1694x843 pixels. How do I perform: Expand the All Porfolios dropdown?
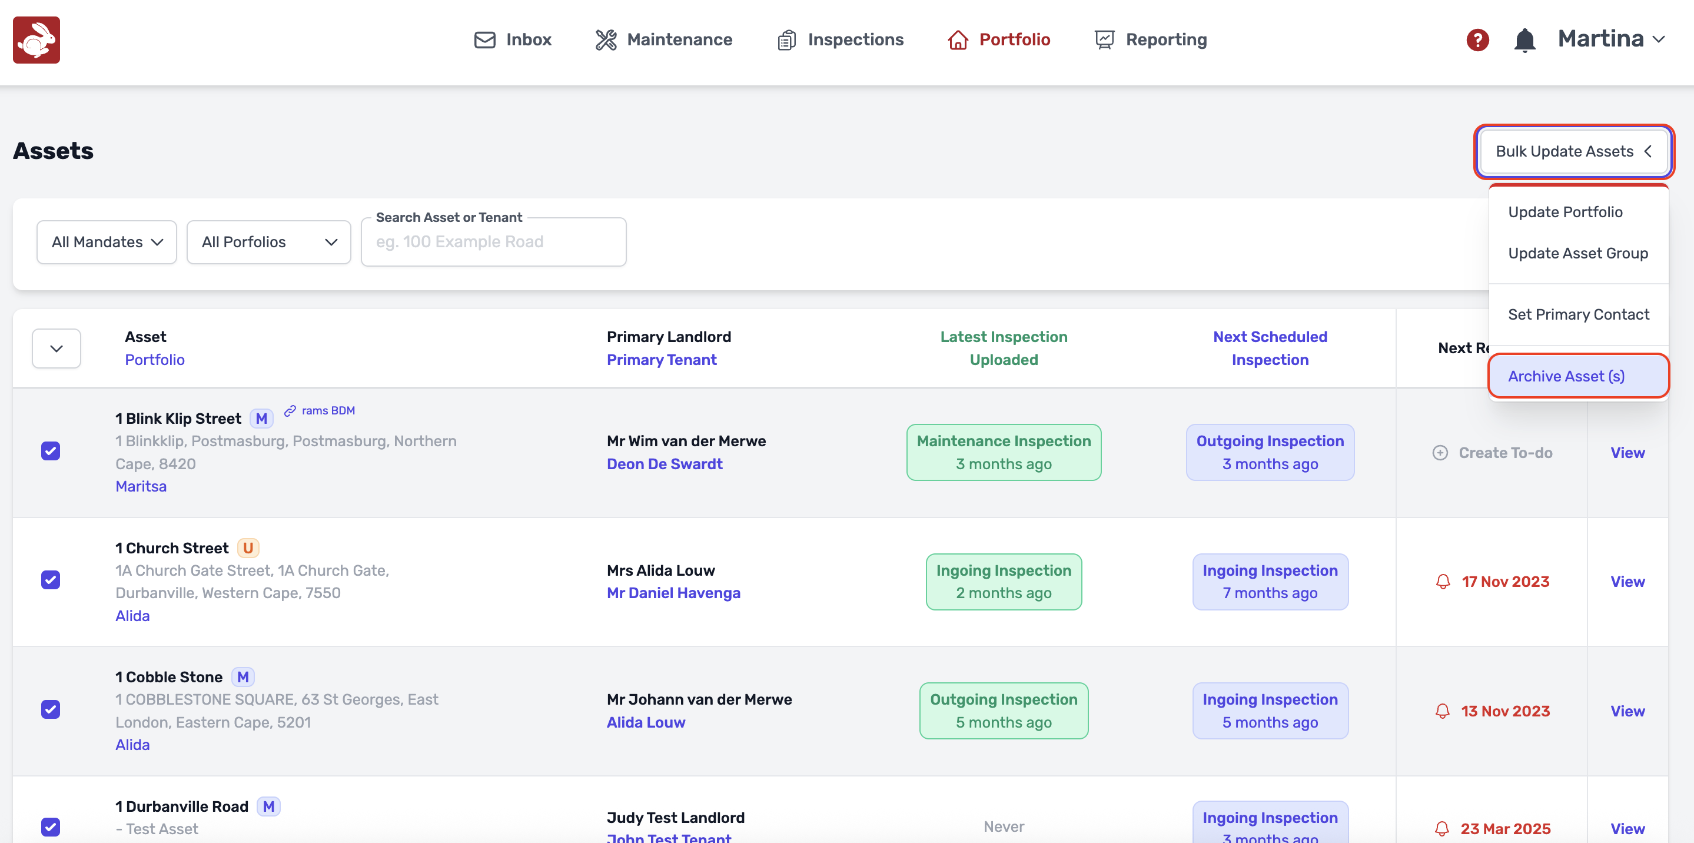(268, 242)
